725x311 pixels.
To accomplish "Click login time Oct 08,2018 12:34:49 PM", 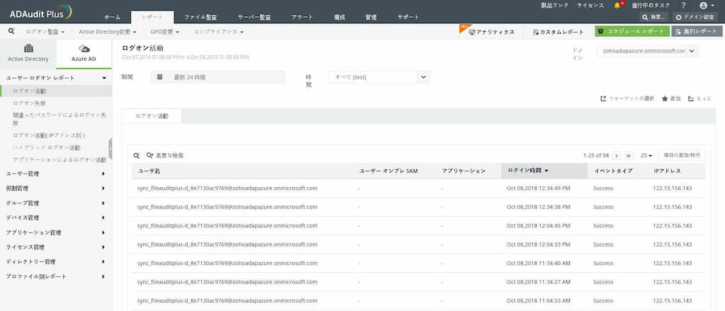I will [x=538, y=188].
